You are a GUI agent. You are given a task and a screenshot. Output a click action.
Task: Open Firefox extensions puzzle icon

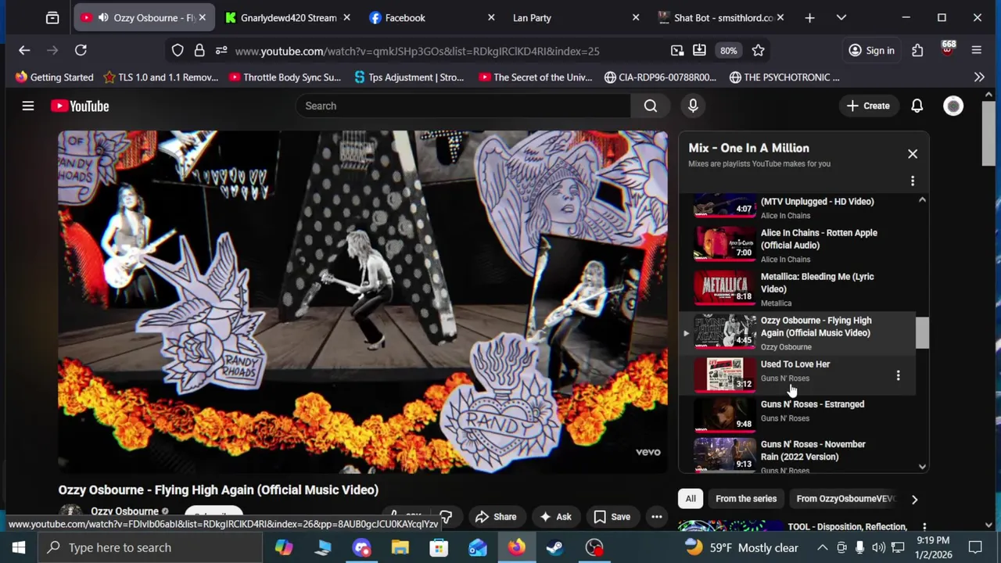[x=917, y=50]
